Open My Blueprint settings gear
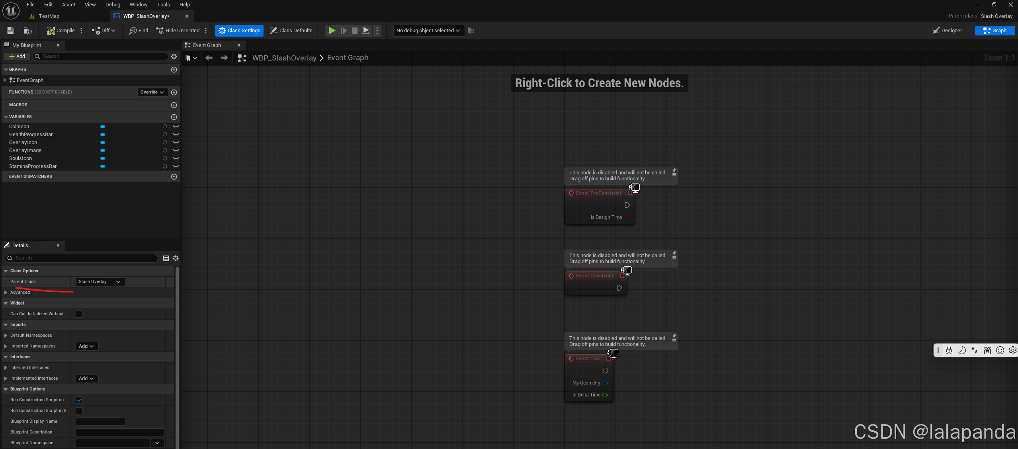Viewport: 1018px width, 449px height. click(x=174, y=57)
